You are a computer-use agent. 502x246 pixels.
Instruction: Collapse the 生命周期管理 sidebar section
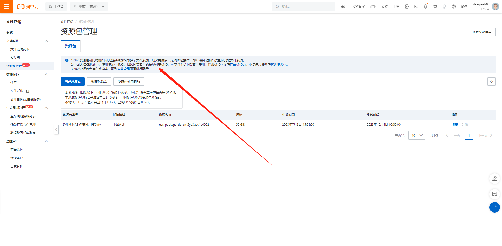(x=46, y=108)
